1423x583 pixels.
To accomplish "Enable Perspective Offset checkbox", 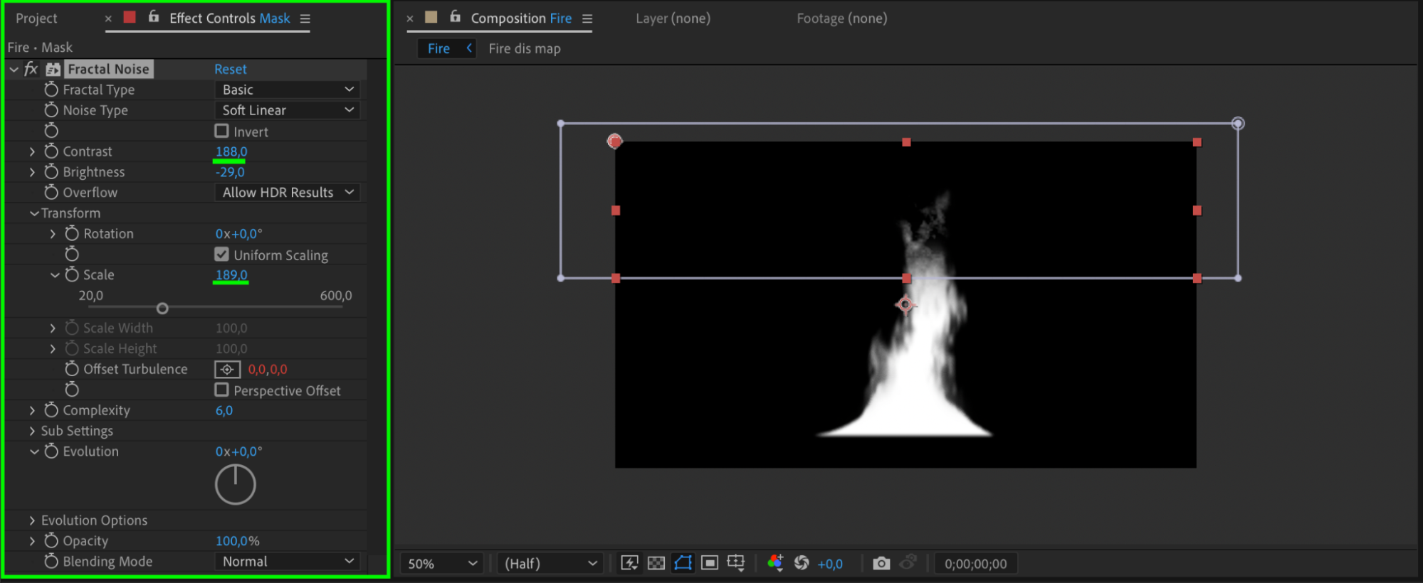I will tap(222, 390).
